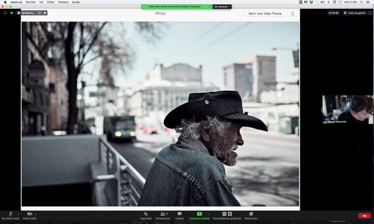
Task: Enter full screen using the top-right icon
Action: (x=370, y=13)
